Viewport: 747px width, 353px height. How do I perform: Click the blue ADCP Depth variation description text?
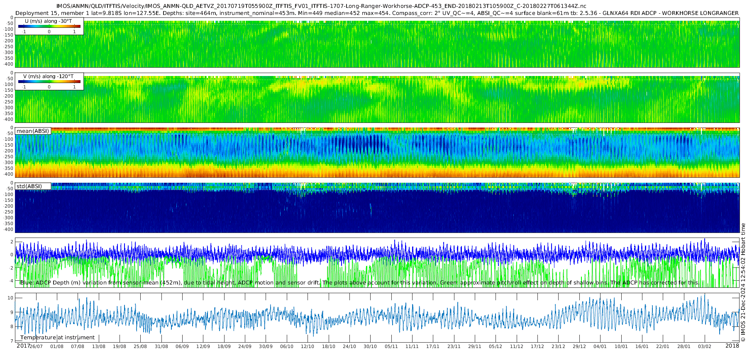coord(360,283)
